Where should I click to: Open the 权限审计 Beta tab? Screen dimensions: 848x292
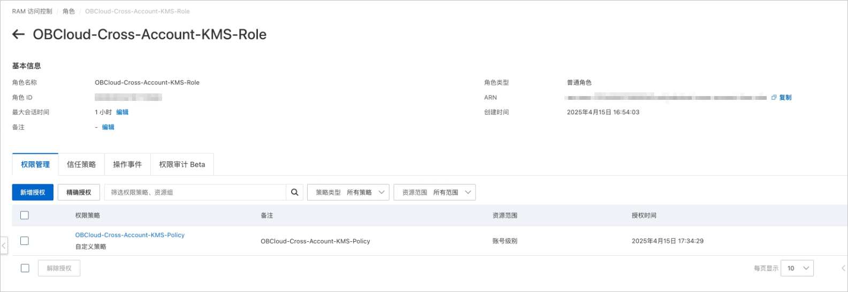click(x=182, y=164)
